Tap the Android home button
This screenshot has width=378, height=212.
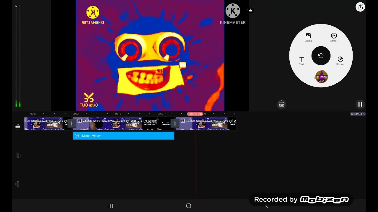click(189, 206)
